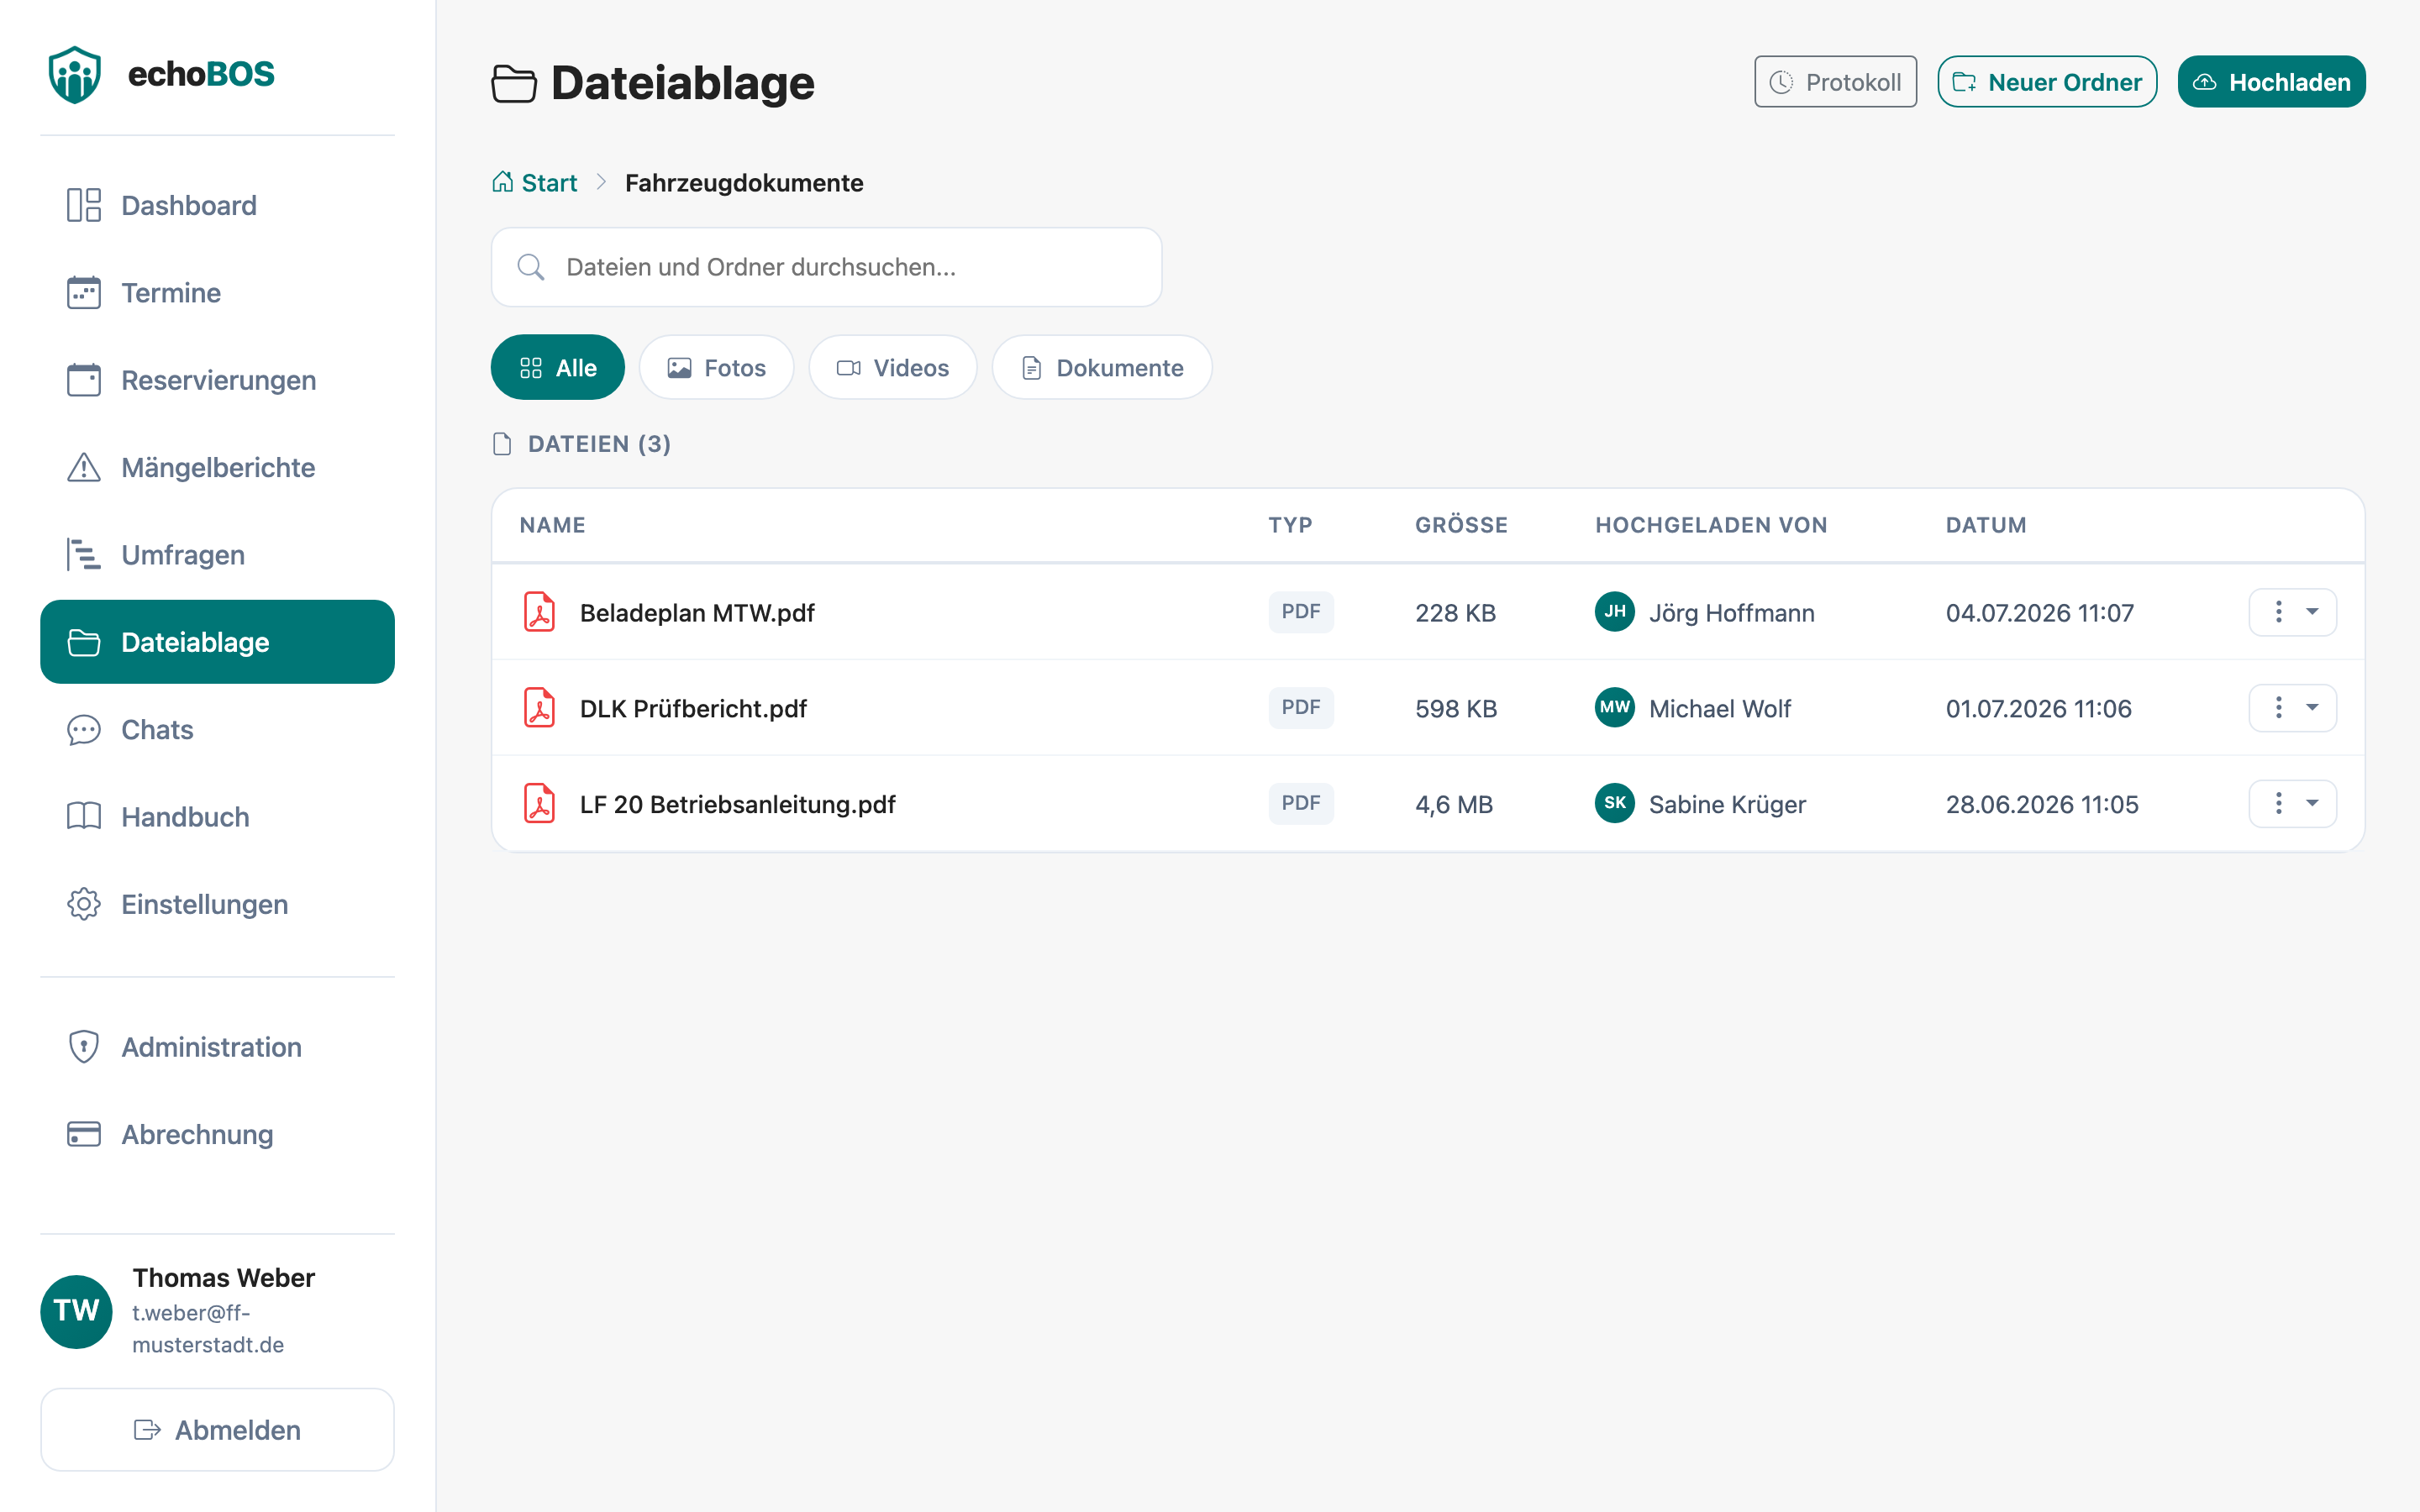Image resolution: width=2420 pixels, height=1512 pixels.
Task: Filter by Fotos
Action: [716, 367]
